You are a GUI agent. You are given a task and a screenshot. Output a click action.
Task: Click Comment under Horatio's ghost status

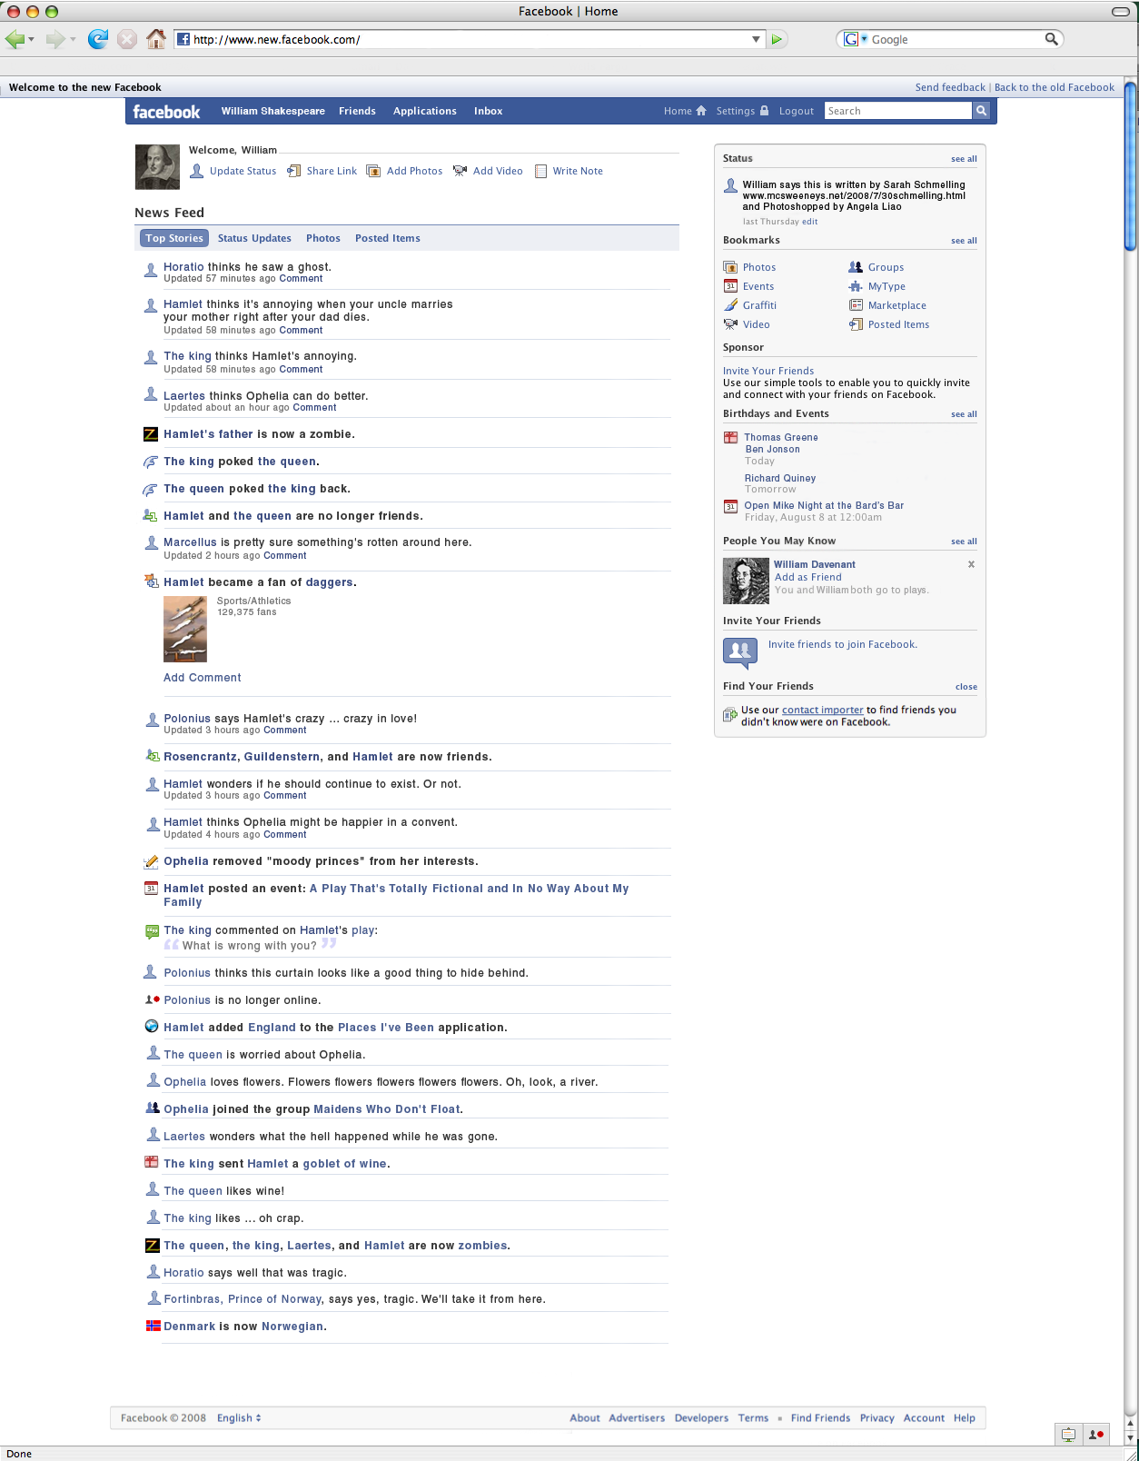pos(301,279)
